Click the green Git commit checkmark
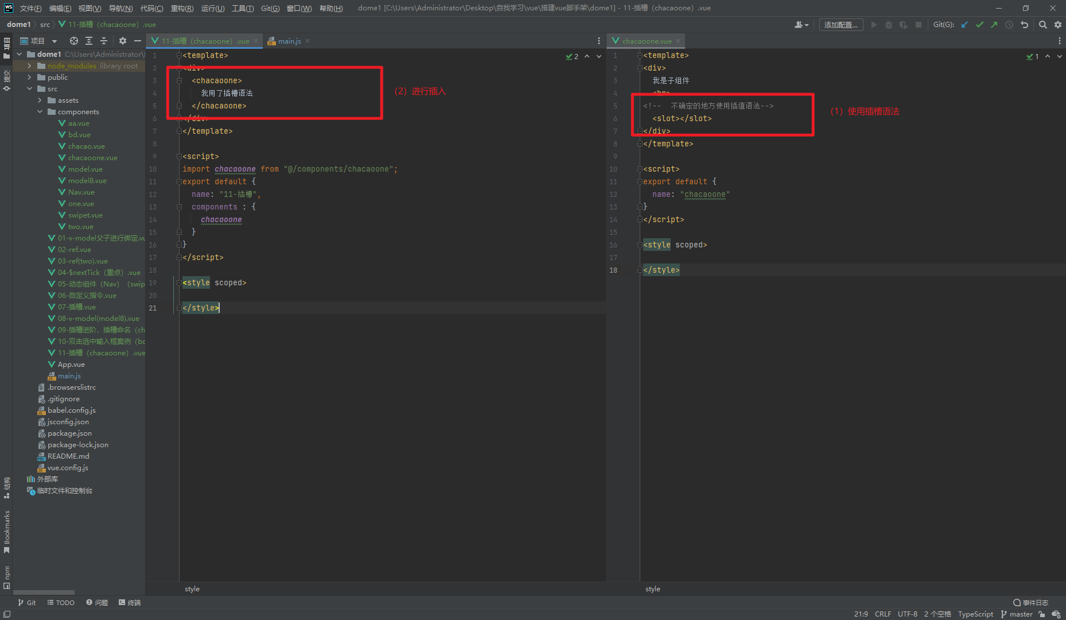1066x620 pixels. [x=979, y=25]
